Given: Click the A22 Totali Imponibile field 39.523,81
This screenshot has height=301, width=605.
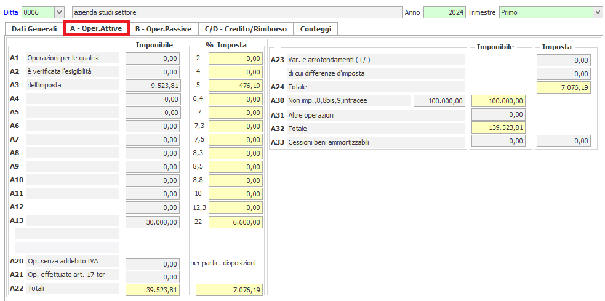Looking at the screenshot, I should (x=153, y=290).
